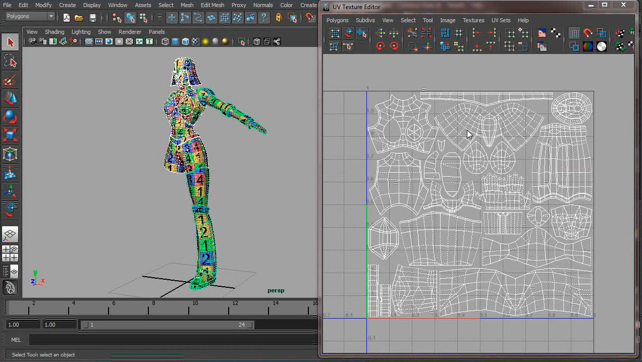Open the UV Sets menu
This screenshot has height=362, width=642.
[x=501, y=20]
